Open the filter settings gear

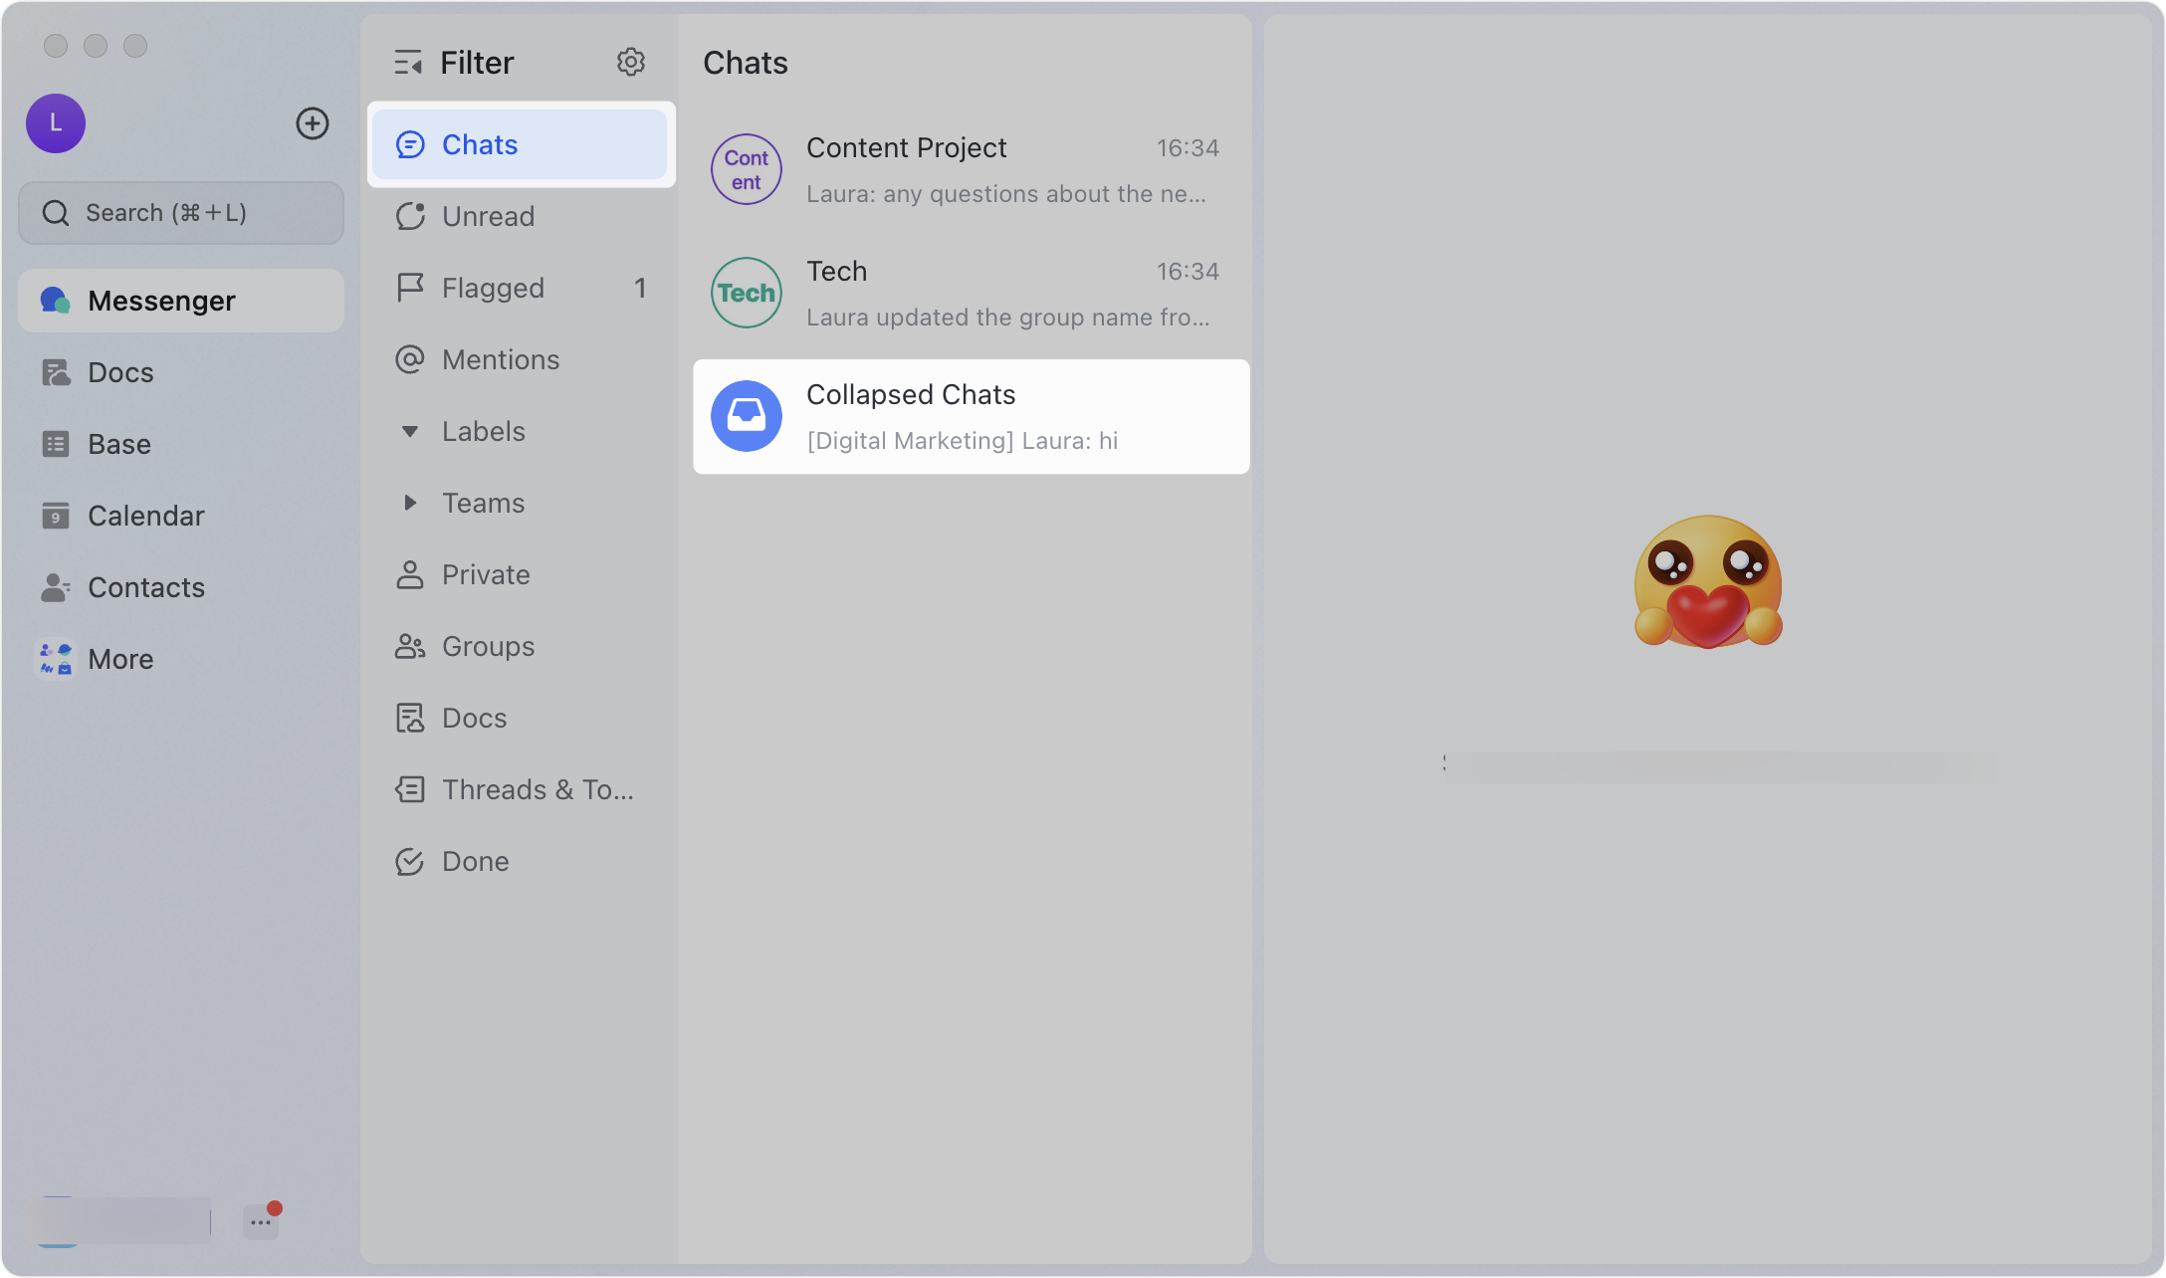pos(630,62)
